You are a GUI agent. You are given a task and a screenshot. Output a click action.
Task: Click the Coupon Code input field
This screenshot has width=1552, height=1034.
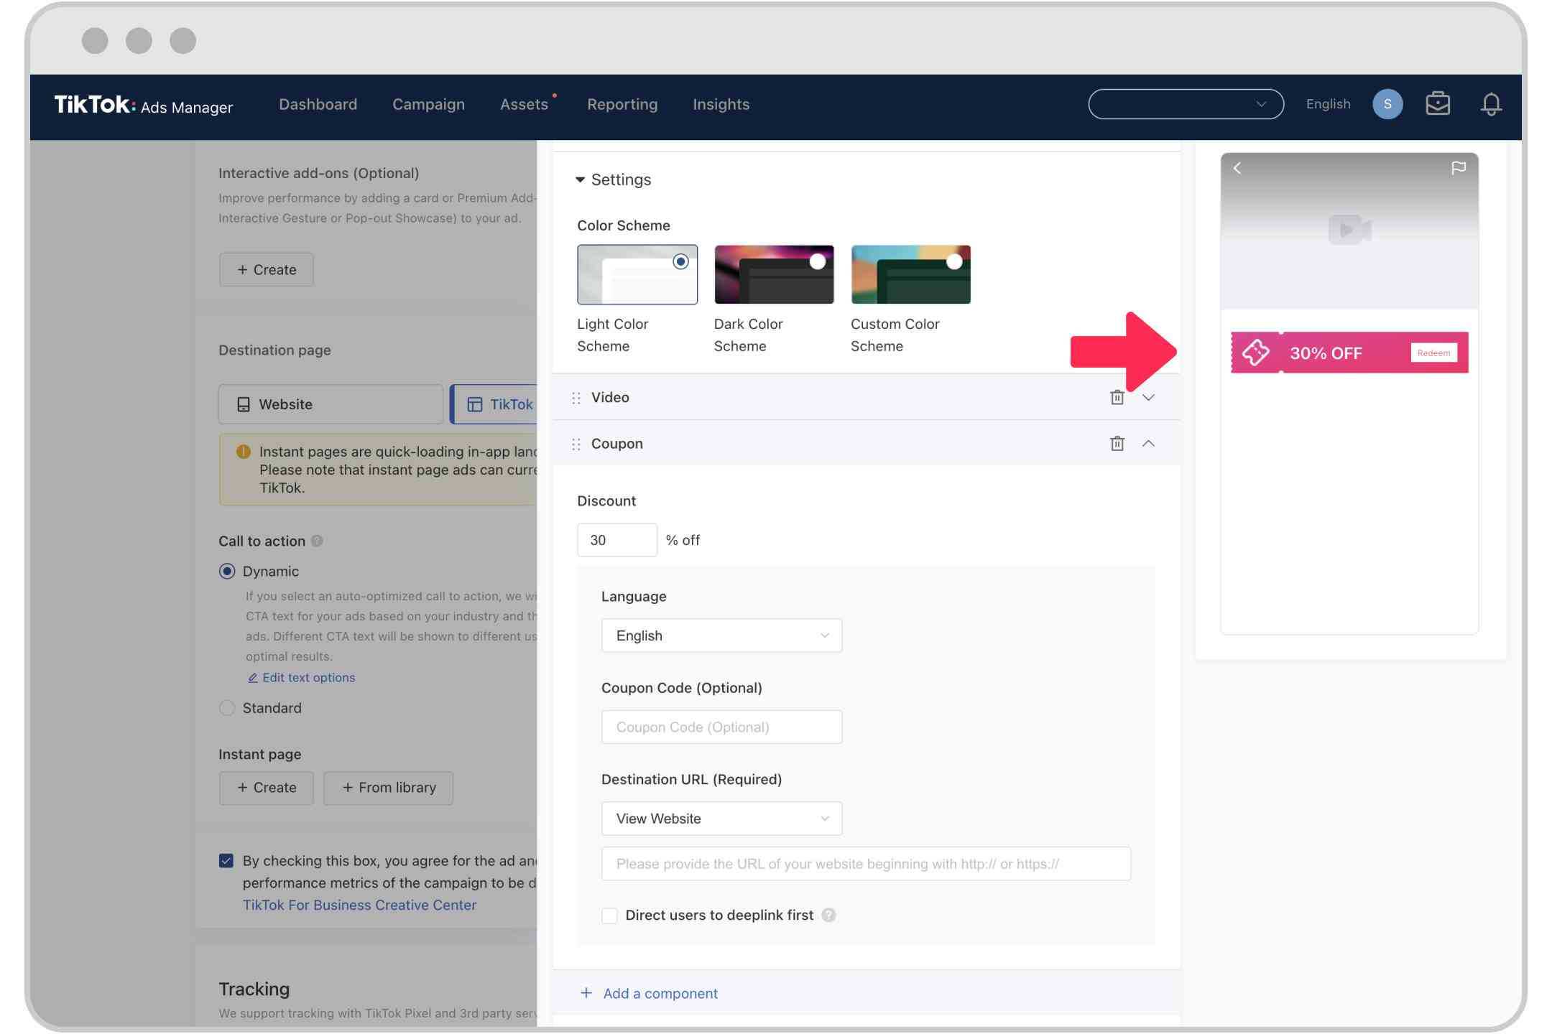pyautogui.click(x=721, y=726)
